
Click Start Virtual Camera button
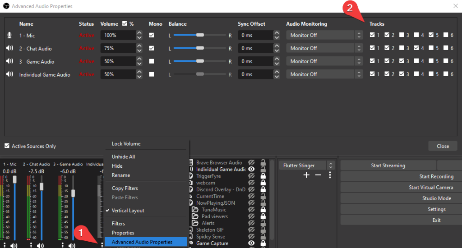401,187
